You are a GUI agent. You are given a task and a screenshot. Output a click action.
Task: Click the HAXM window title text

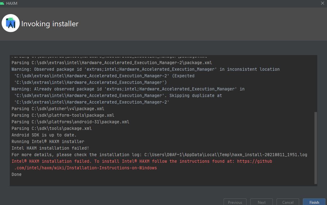point(12,3)
